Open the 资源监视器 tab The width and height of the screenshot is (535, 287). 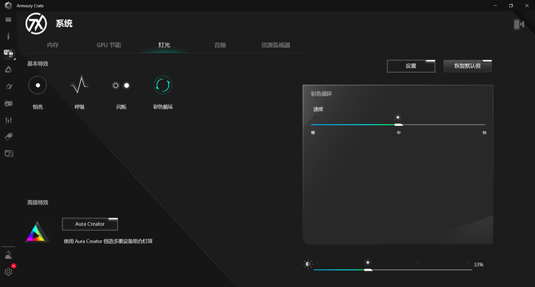[276, 45]
